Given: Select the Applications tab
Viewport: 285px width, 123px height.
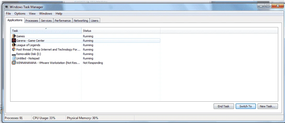Looking at the screenshot, I should click(x=15, y=20).
